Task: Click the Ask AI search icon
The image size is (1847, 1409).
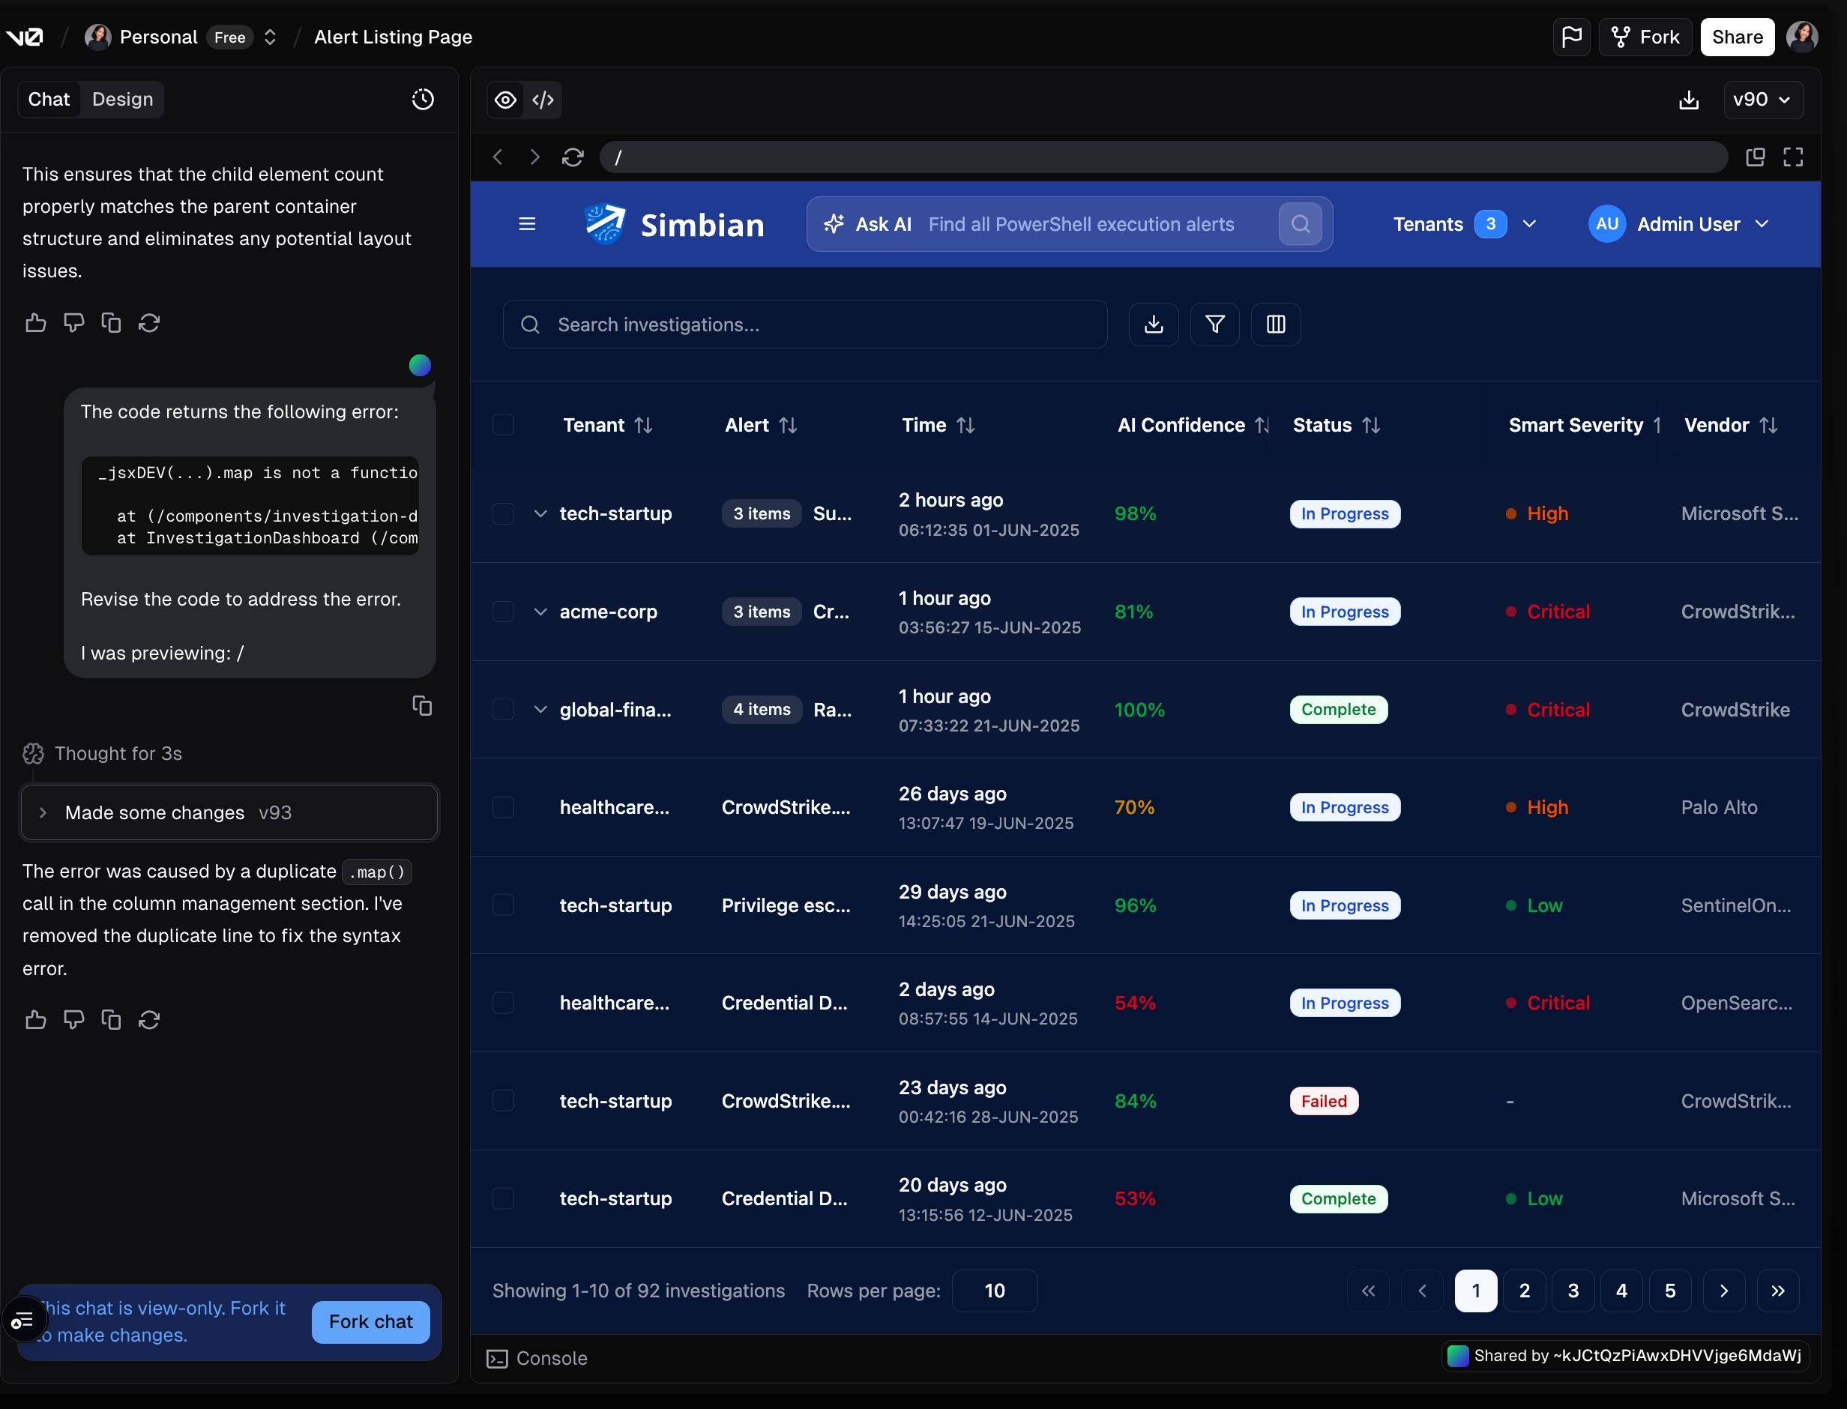Action: click(1300, 224)
